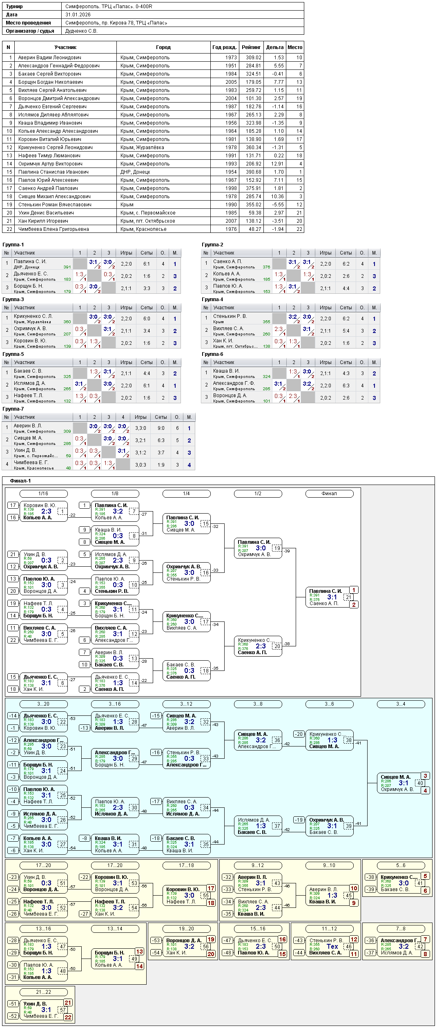Open participant Чимбеева Елена Григорьевна row
Screen dimensions: 437x1028
[53, 229]
